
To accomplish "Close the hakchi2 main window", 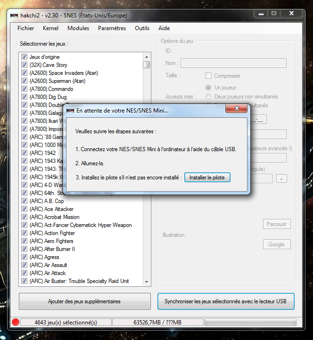I will [291, 14].
